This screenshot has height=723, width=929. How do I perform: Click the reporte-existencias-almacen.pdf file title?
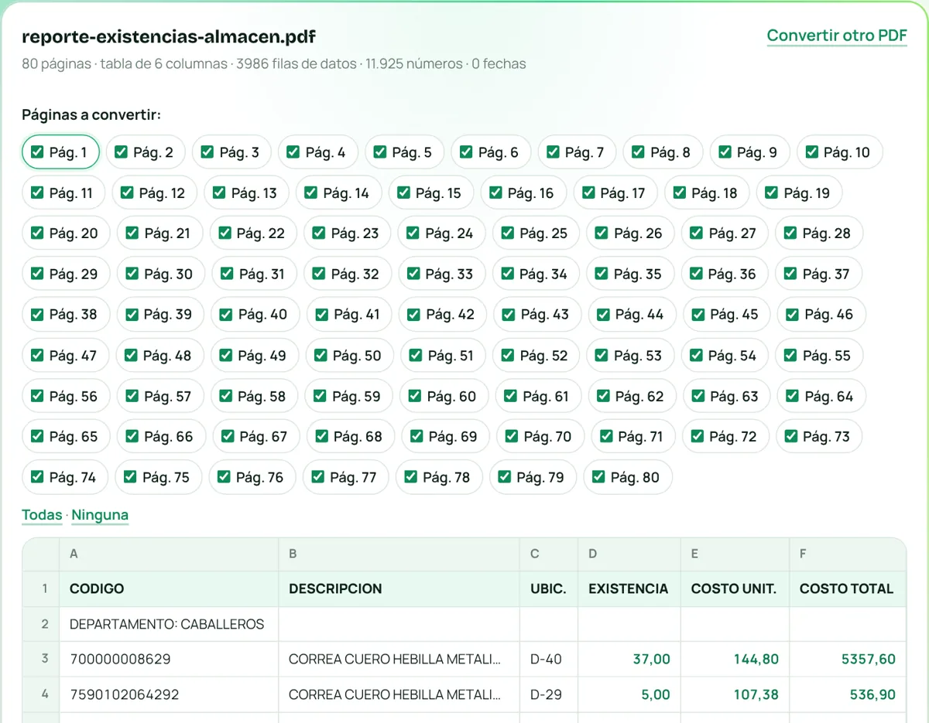pos(169,36)
